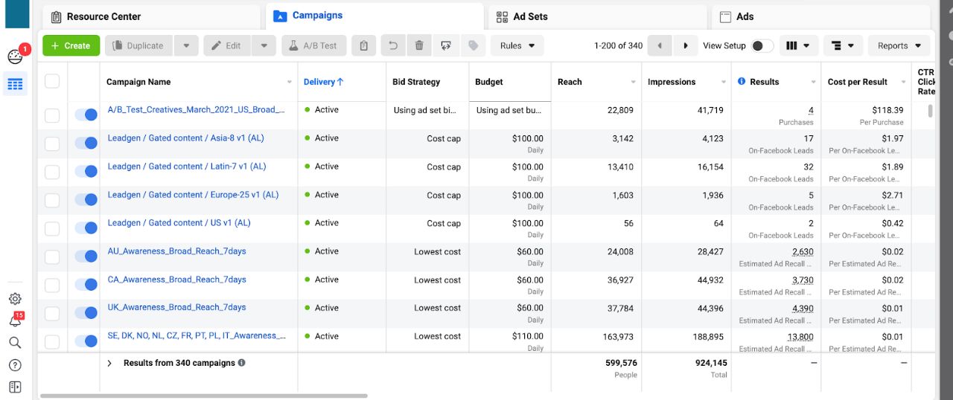Click the green Create button

coord(71,45)
